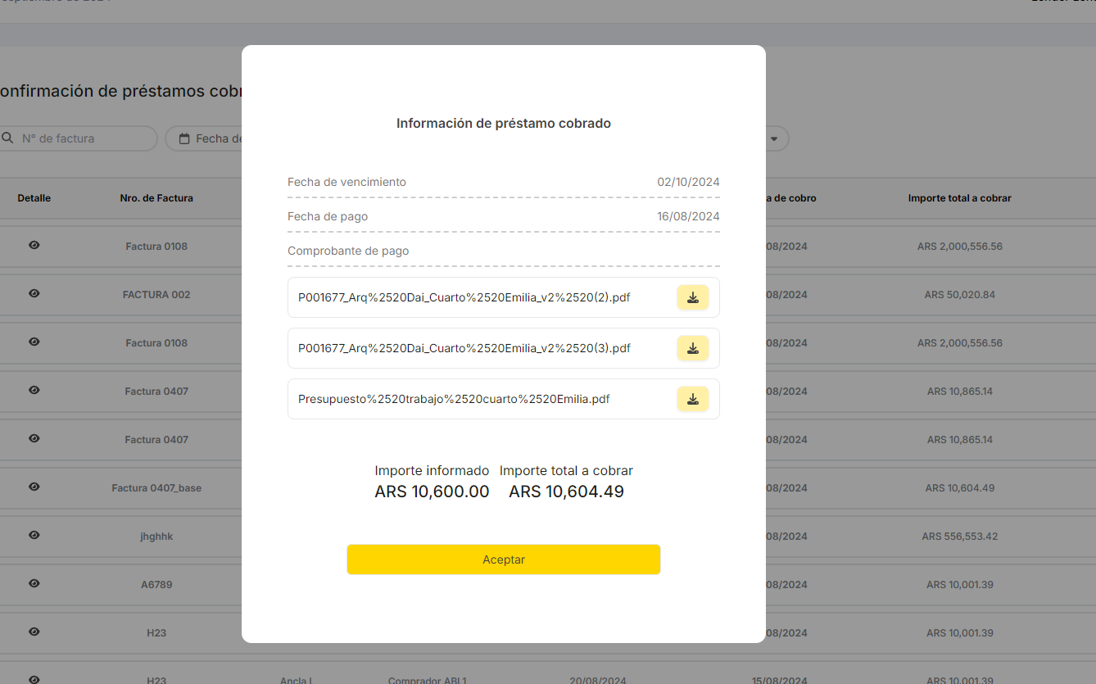
Task: Click the P001677 Emilia_v2 (2) file name
Action: pos(464,297)
